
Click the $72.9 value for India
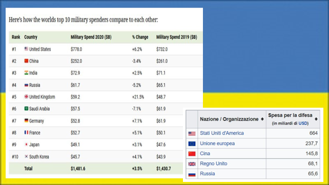point(75,73)
